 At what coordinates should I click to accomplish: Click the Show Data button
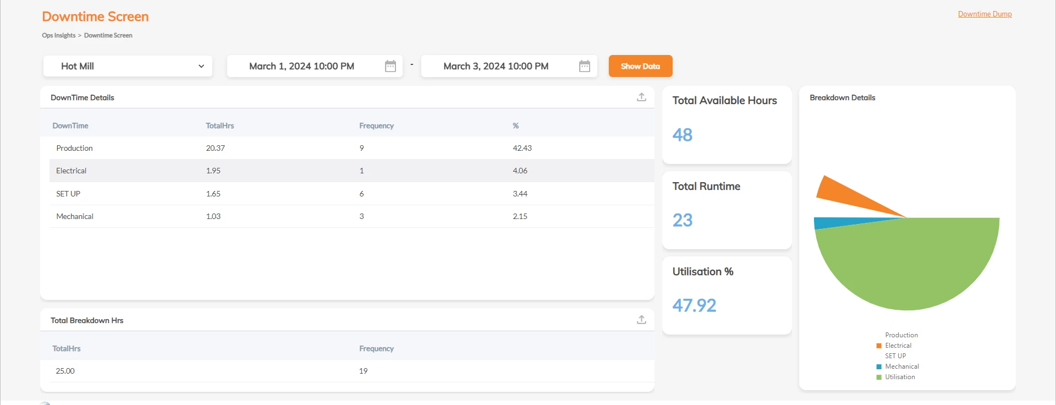640,66
